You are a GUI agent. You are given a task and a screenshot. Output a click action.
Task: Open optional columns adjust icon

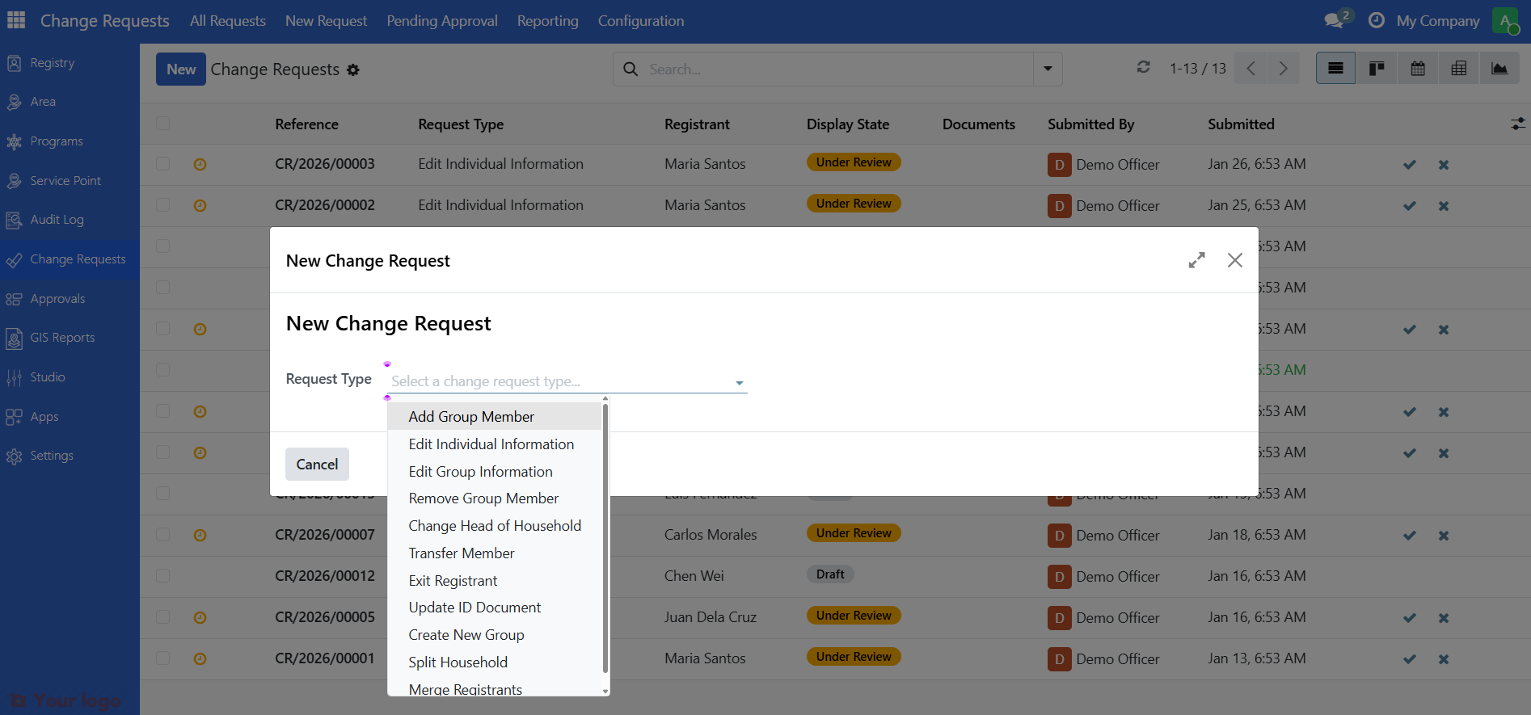[1518, 124]
